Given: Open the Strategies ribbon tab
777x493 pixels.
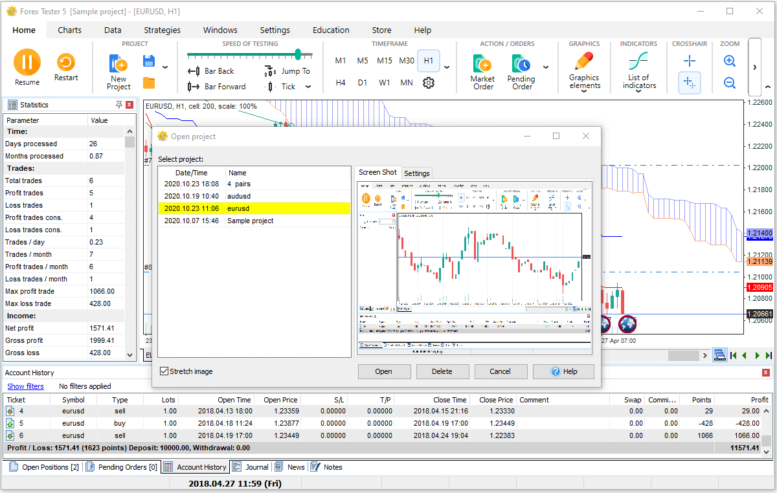Looking at the screenshot, I should (x=162, y=30).
